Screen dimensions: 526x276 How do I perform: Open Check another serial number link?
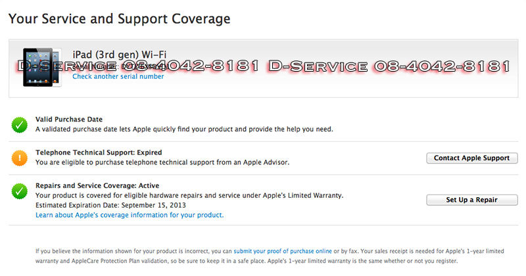[x=118, y=76]
